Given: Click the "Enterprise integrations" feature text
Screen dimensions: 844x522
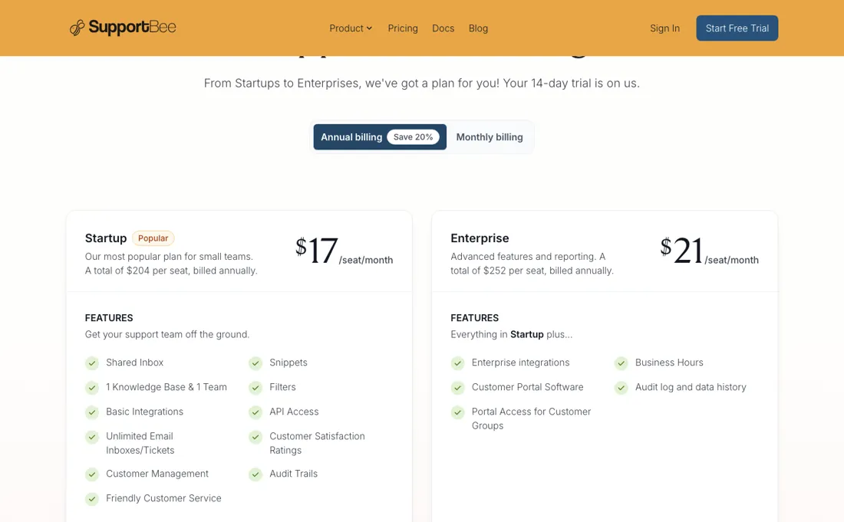Looking at the screenshot, I should point(520,363).
